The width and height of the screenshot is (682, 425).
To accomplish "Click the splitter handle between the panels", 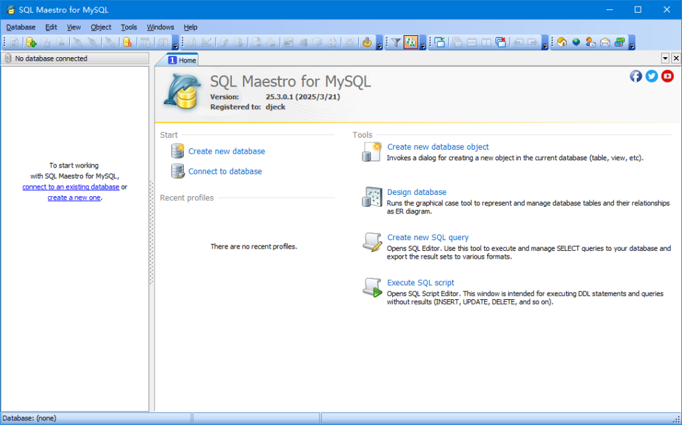I will click(152, 233).
